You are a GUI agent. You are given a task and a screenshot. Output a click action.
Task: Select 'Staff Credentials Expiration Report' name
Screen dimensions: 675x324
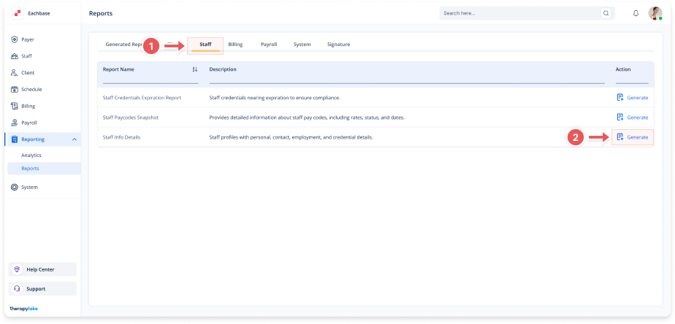coord(142,98)
